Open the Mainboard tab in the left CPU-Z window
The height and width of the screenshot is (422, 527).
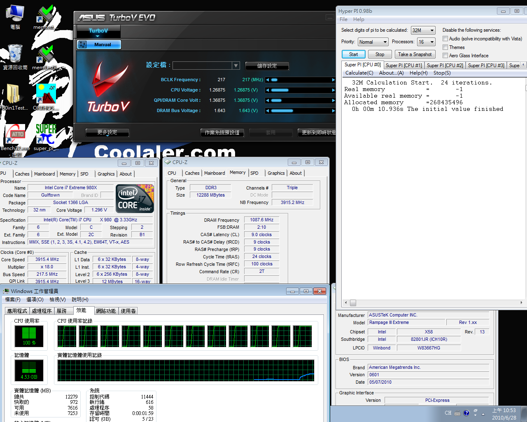pos(44,174)
